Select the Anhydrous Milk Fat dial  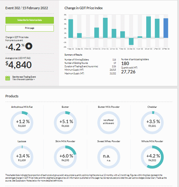coord(22,123)
